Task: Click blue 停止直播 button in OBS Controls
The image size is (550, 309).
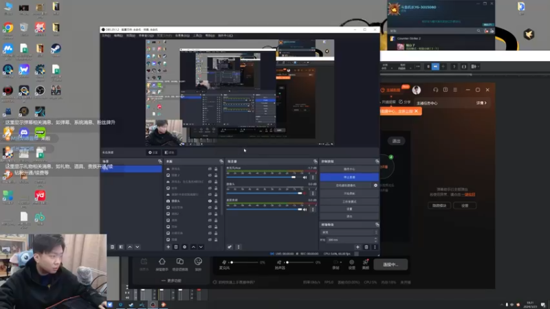Action: click(349, 177)
